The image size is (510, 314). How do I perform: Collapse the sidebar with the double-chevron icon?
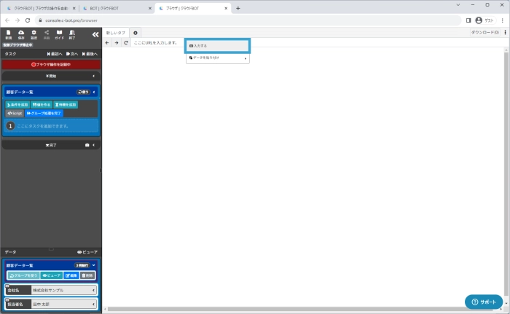95,34
